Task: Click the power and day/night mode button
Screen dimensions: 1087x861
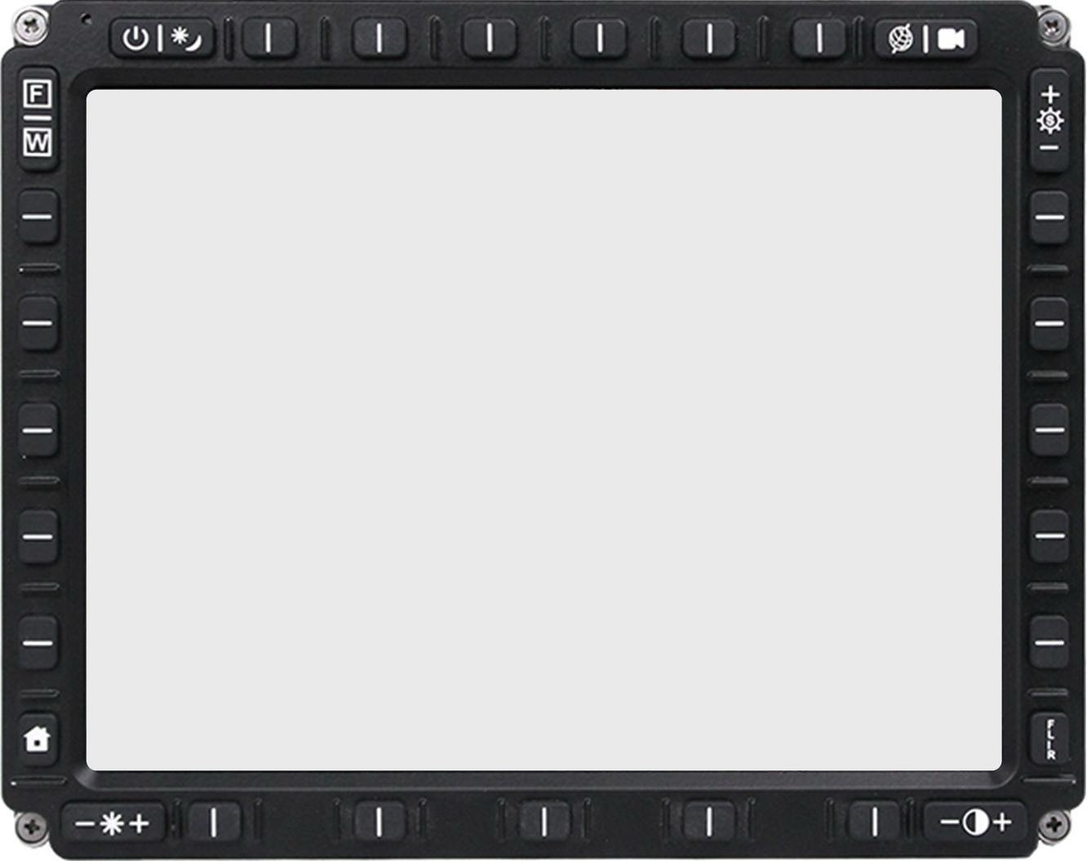Action: click(x=162, y=38)
